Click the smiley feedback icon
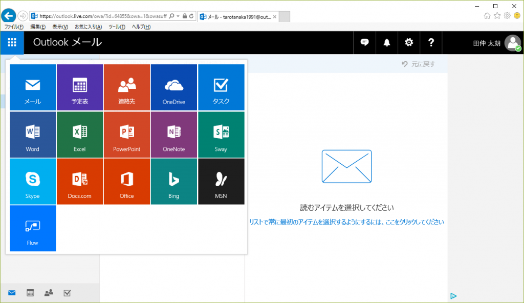The height and width of the screenshot is (303, 524). pos(517,16)
